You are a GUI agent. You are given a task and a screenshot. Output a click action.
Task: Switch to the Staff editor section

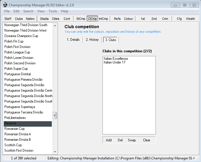pyautogui.click(x=8, y=19)
